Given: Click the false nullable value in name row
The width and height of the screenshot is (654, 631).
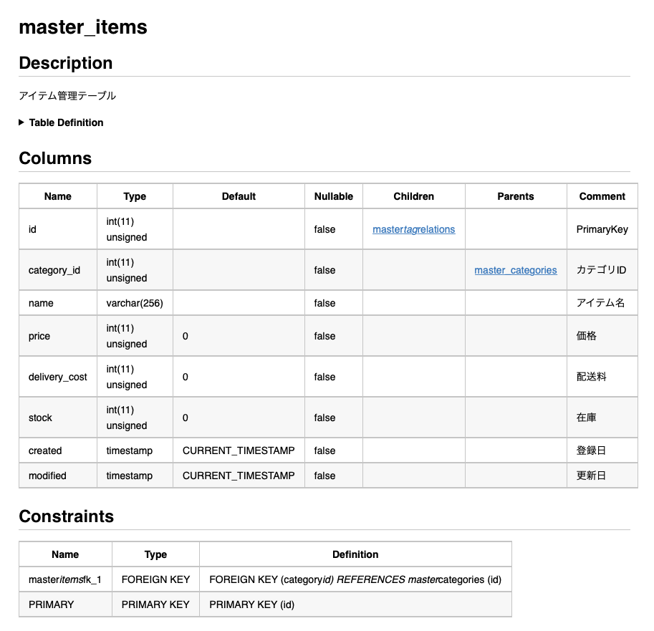Looking at the screenshot, I should [334, 303].
